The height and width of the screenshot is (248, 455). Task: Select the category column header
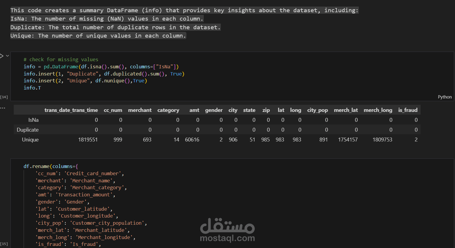(x=168, y=110)
